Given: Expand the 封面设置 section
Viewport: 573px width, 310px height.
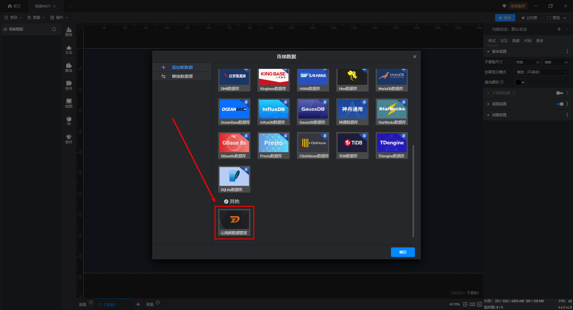Looking at the screenshot, I should click(488, 115).
